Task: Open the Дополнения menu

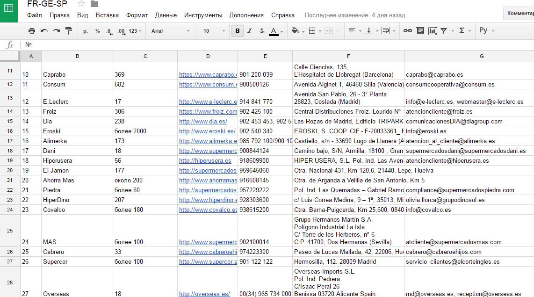Action: pyautogui.click(x=246, y=15)
